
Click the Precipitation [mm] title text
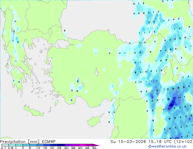pos(20,142)
